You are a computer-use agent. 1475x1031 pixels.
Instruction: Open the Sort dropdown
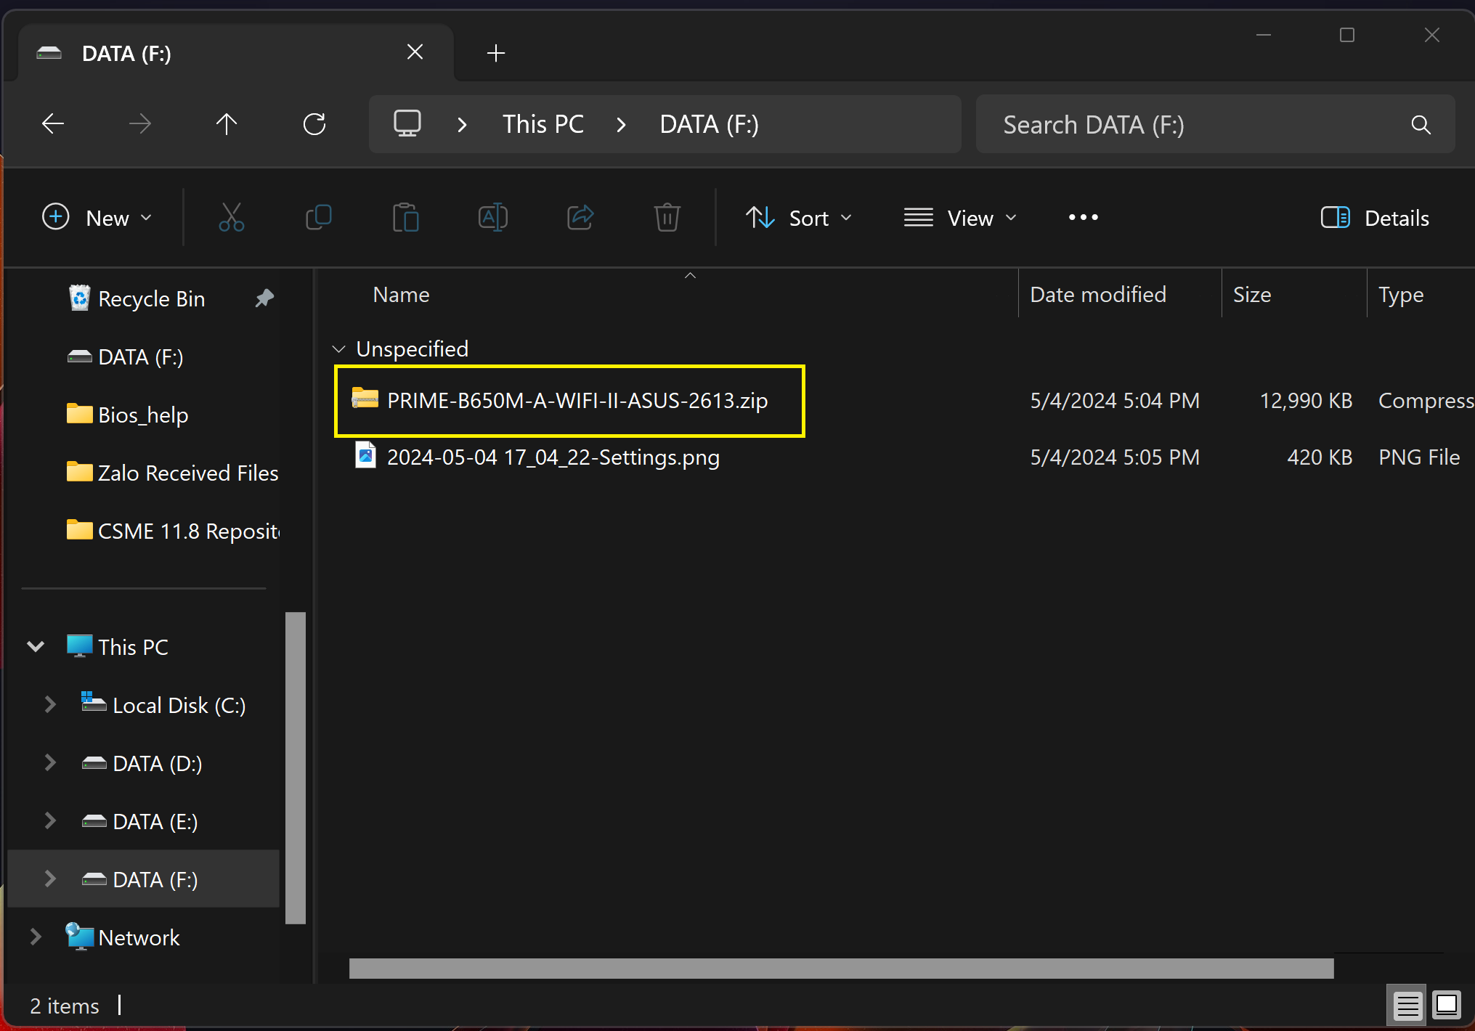tap(799, 218)
